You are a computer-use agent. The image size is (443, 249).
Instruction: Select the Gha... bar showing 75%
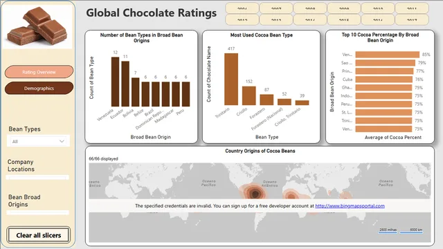(383, 88)
